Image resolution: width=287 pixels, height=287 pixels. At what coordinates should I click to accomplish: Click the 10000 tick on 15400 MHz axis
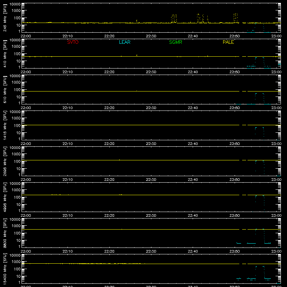(15, 255)
